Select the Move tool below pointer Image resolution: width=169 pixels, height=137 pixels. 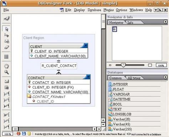6,35
